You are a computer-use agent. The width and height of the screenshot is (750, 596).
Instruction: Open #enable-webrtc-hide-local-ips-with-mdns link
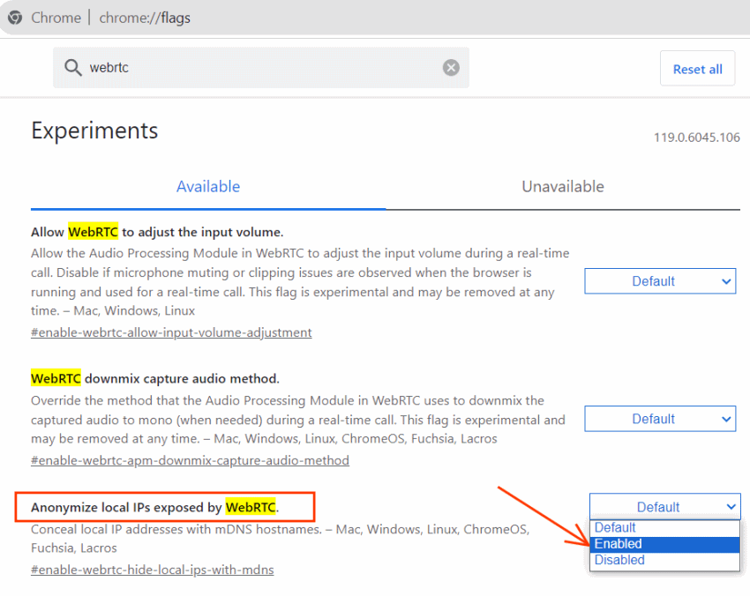(x=152, y=570)
